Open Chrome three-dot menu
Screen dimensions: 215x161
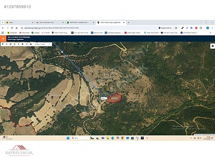212,28
